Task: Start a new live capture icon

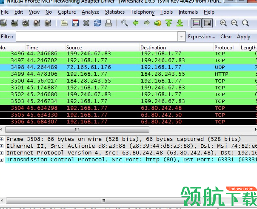Action: 26,23
